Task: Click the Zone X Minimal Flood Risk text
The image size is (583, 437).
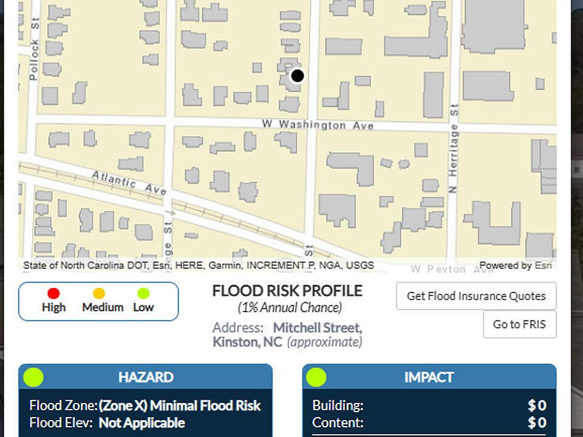Action: (x=180, y=405)
